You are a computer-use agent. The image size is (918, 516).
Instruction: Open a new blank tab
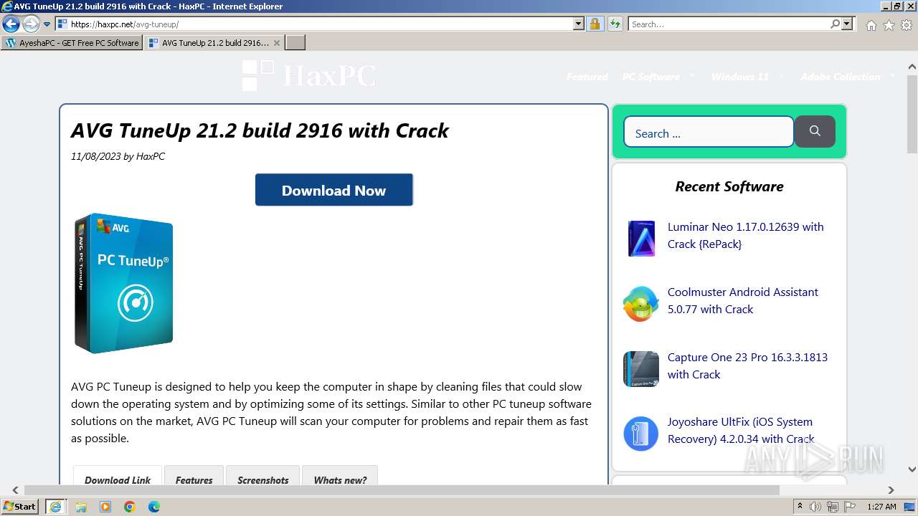pos(295,43)
